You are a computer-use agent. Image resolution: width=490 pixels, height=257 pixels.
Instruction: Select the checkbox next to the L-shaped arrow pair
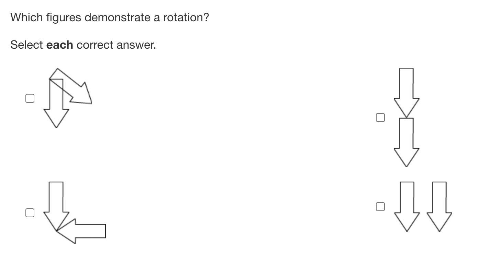tap(30, 213)
